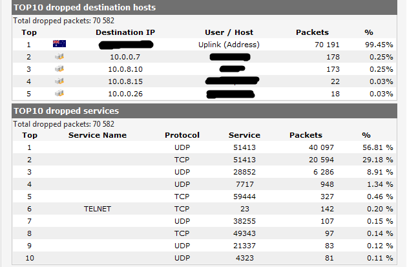This screenshot has height=267, width=407.
Task: Click the Protocol column header
Action: tap(182, 135)
